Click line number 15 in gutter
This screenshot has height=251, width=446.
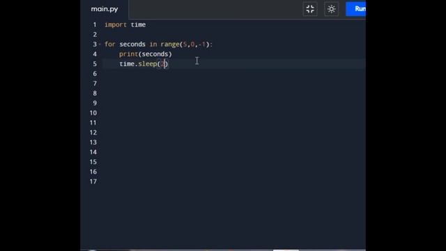click(x=93, y=162)
